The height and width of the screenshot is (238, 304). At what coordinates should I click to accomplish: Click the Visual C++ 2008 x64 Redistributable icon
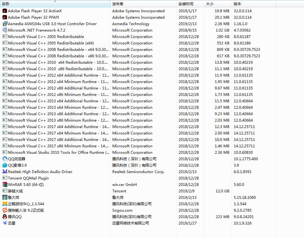coord(5,49)
